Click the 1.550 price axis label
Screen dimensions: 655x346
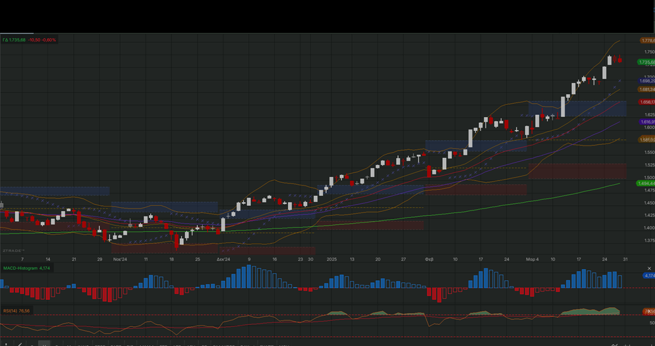tap(650, 153)
